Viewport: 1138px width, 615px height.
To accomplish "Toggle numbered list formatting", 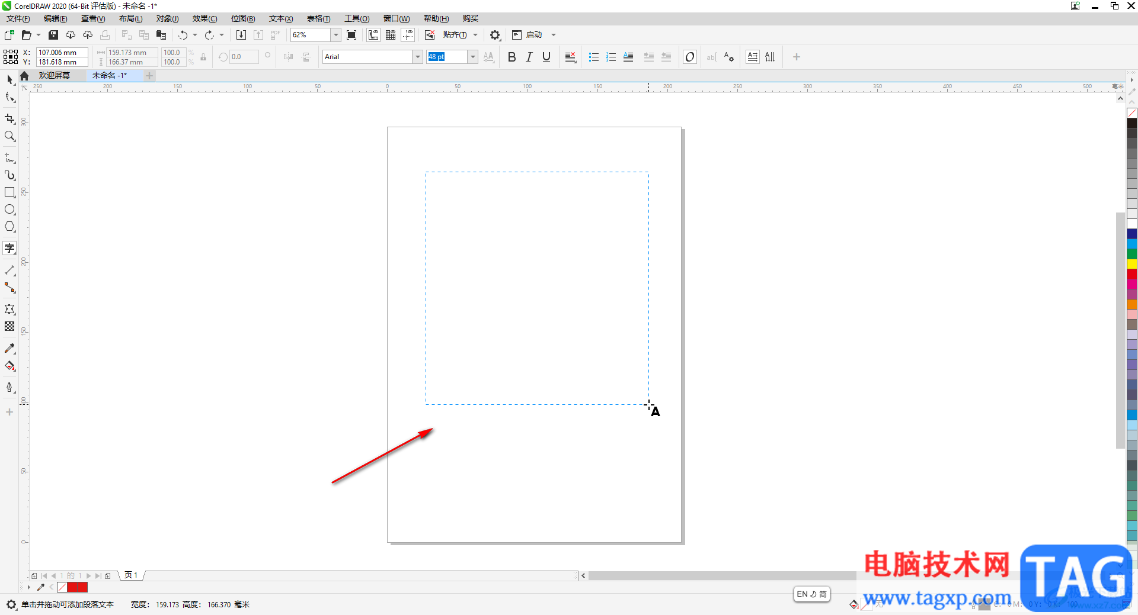I will tap(611, 57).
